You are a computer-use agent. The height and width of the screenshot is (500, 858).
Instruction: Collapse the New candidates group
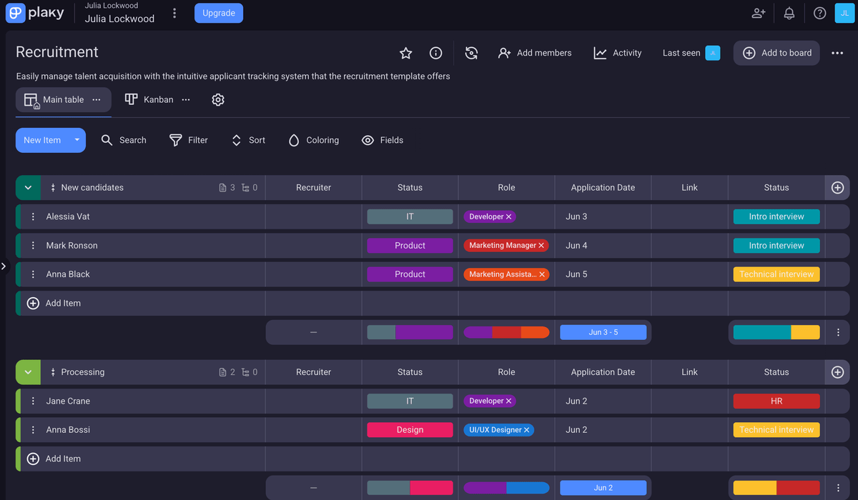click(x=28, y=188)
